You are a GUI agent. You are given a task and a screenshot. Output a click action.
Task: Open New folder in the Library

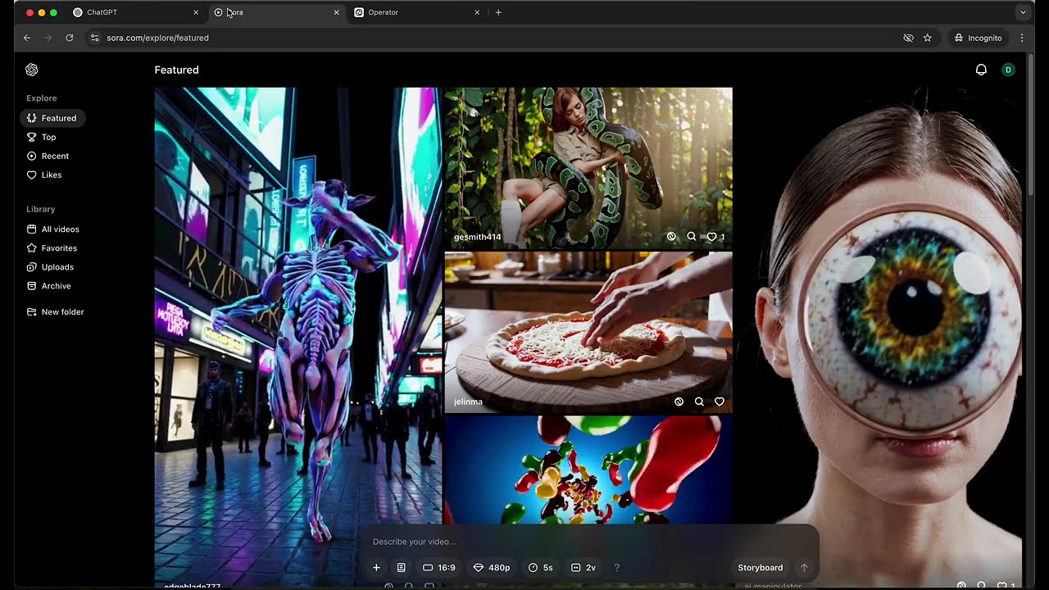pyautogui.click(x=62, y=311)
